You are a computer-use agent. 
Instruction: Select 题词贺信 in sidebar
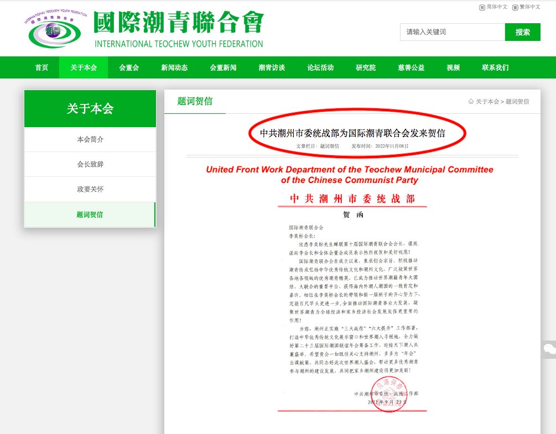pyautogui.click(x=90, y=215)
